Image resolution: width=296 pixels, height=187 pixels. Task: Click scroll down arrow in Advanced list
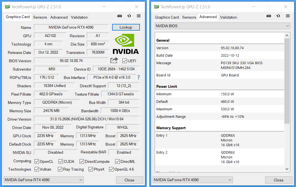287,169
